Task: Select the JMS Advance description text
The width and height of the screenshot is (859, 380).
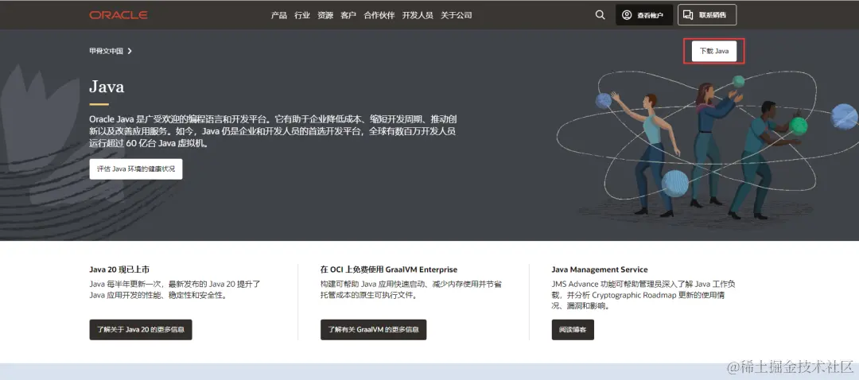Action: (x=643, y=295)
